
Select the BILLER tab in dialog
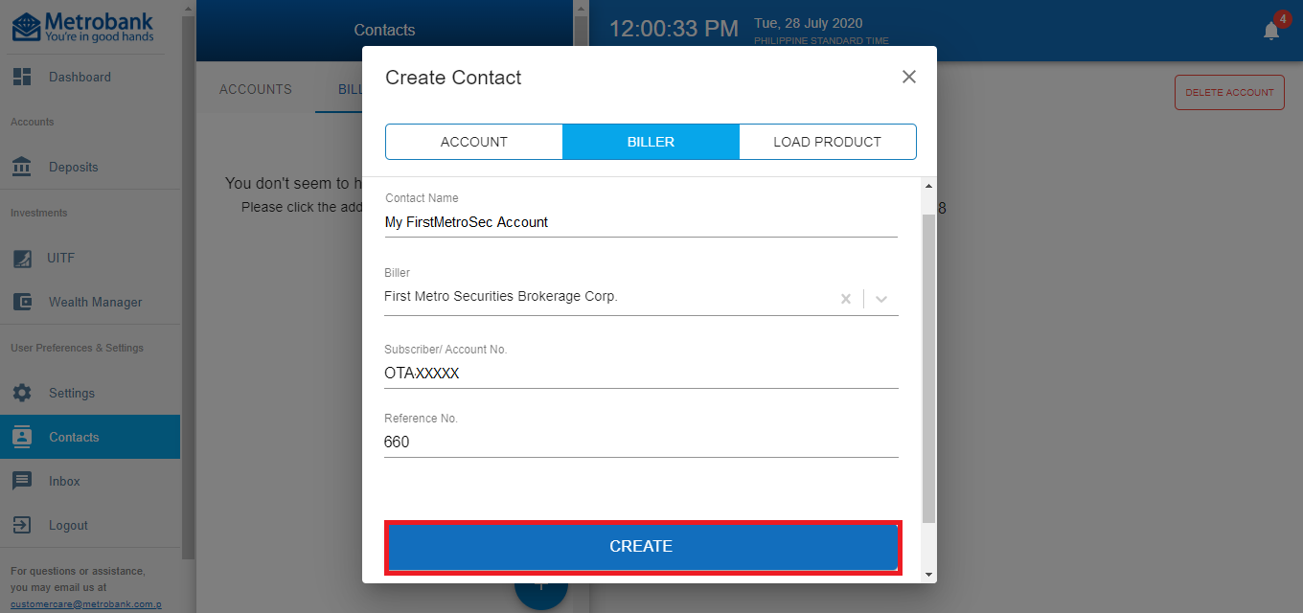coord(651,142)
